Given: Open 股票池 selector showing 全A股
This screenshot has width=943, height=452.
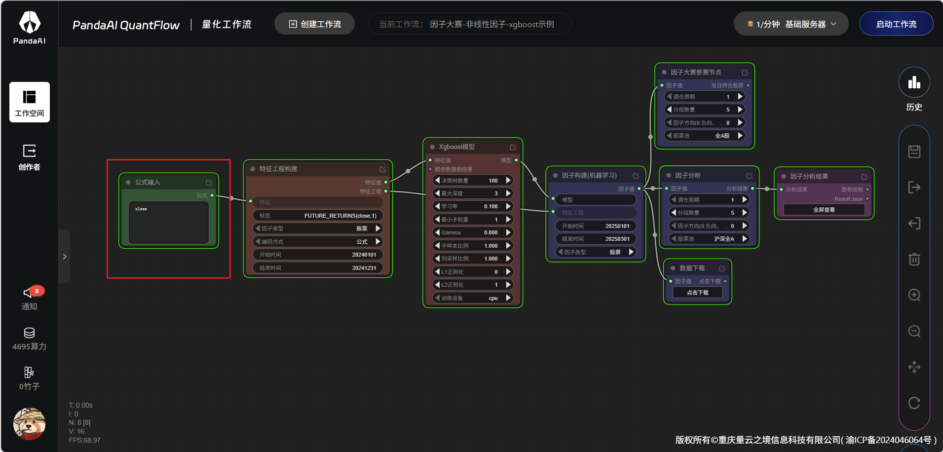Looking at the screenshot, I should coord(704,136).
